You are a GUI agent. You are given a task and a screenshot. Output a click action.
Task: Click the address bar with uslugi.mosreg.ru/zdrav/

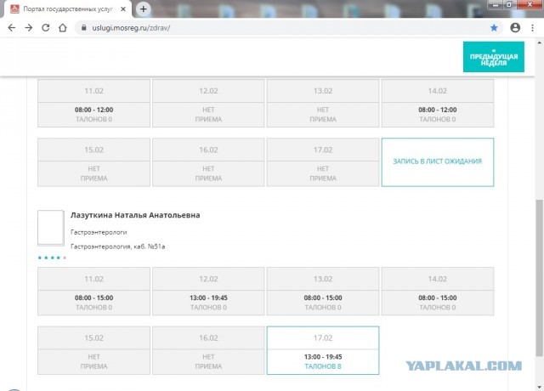coord(288,28)
